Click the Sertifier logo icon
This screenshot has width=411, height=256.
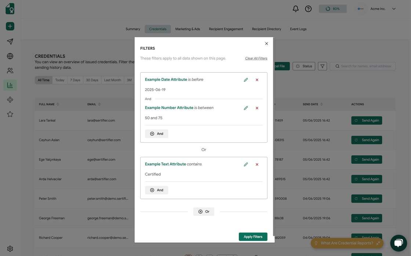[10, 9]
